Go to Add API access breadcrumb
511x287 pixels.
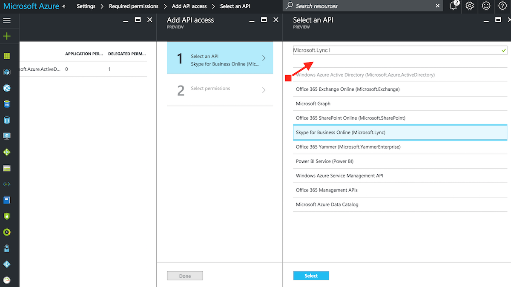189,6
